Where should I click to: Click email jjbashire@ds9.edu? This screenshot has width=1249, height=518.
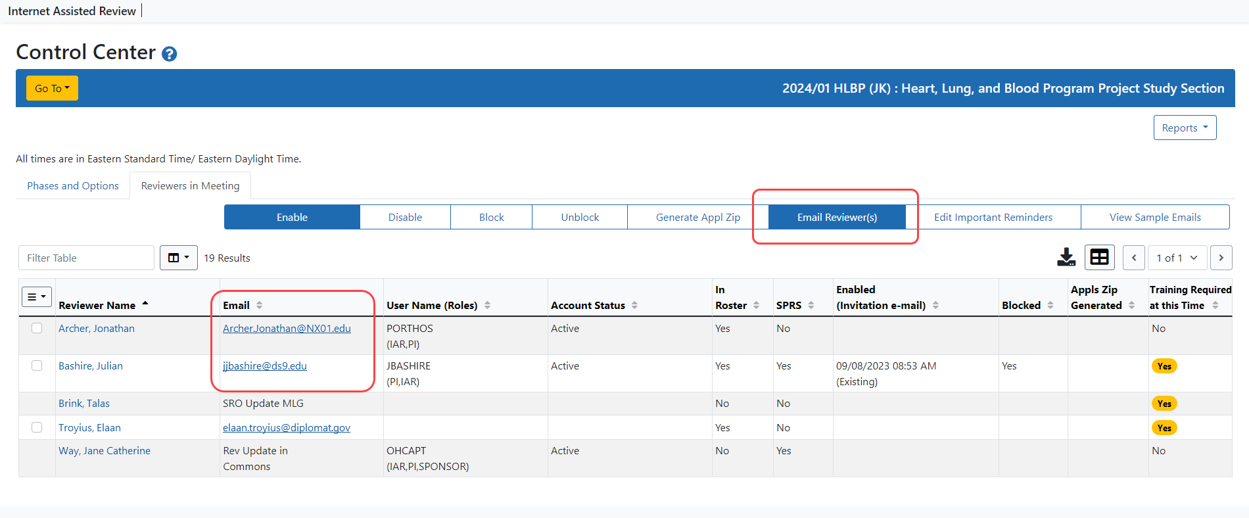[x=265, y=365]
